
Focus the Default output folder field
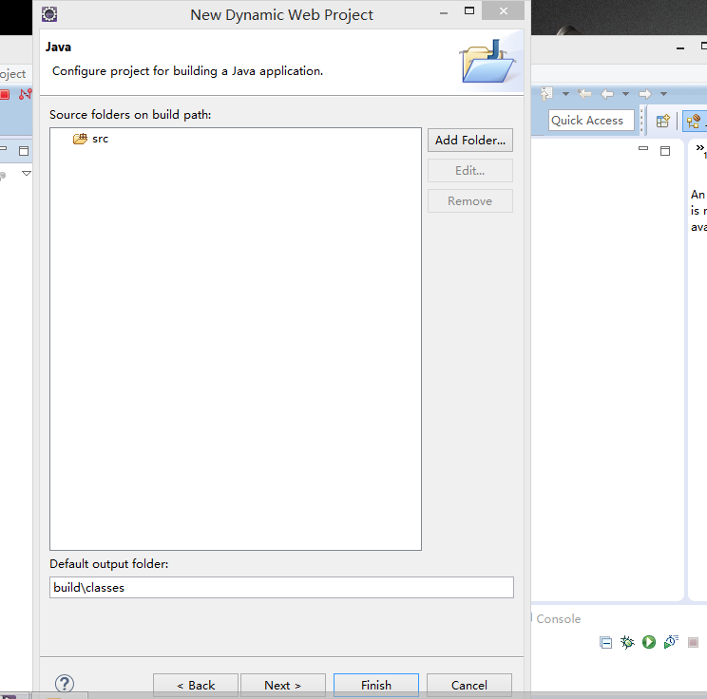tap(281, 587)
